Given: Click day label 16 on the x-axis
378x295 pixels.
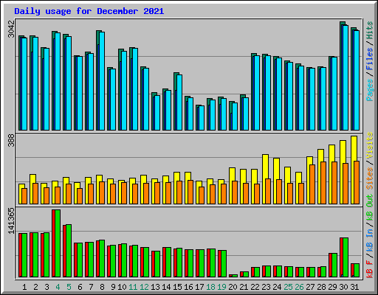Looking at the screenshot, I should (x=188, y=287).
